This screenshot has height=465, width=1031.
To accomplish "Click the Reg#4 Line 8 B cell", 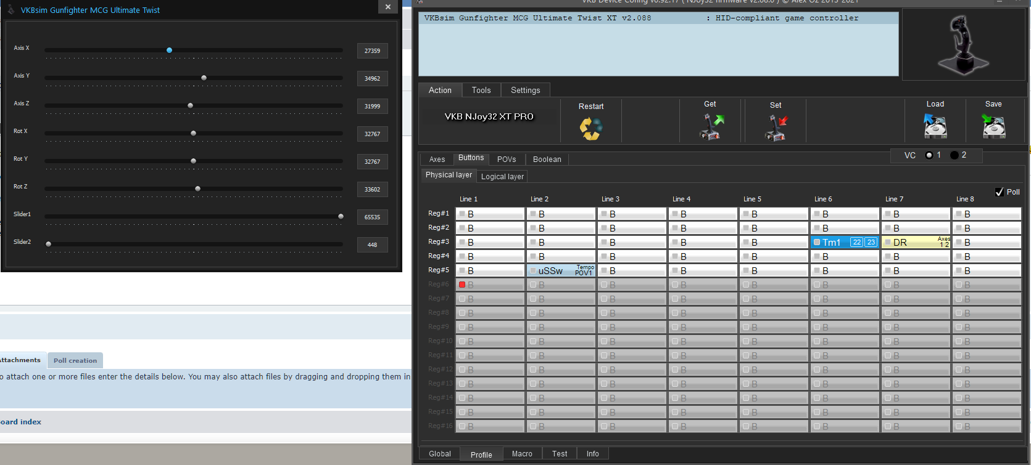I will coord(987,256).
